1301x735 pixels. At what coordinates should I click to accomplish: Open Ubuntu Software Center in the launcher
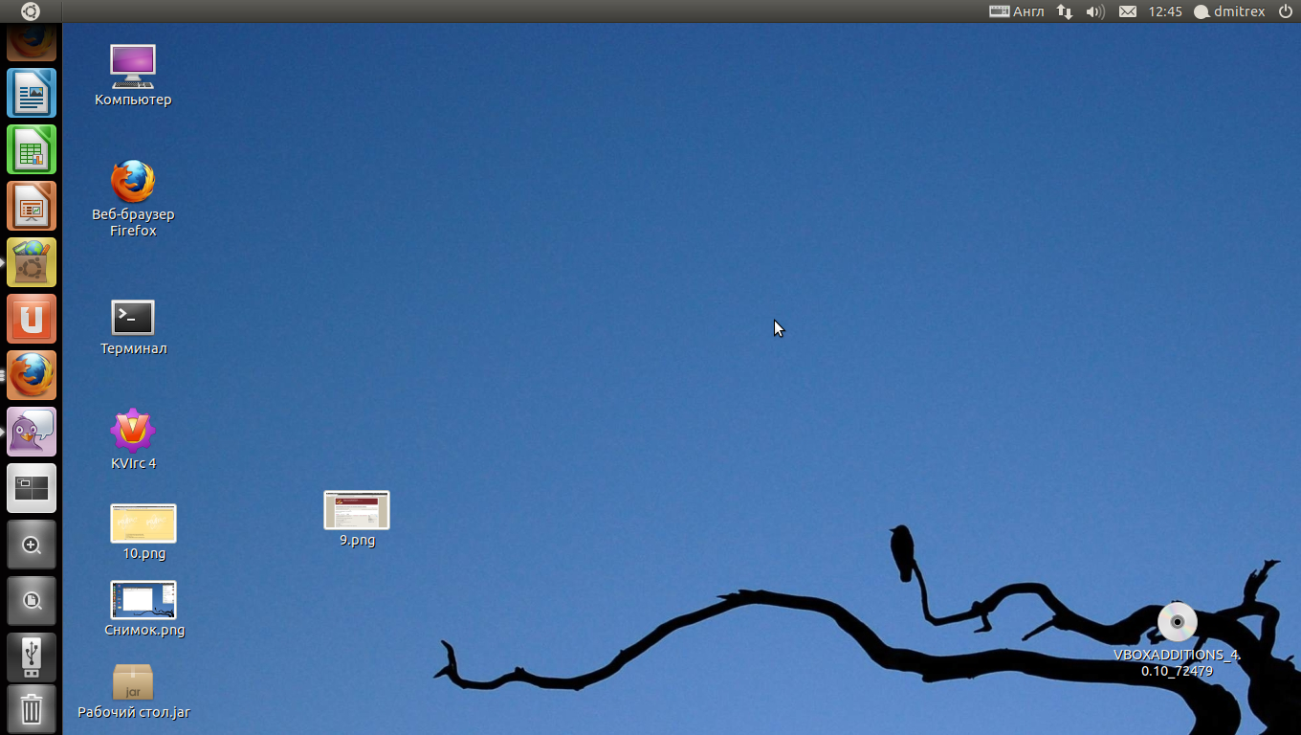[x=32, y=262]
